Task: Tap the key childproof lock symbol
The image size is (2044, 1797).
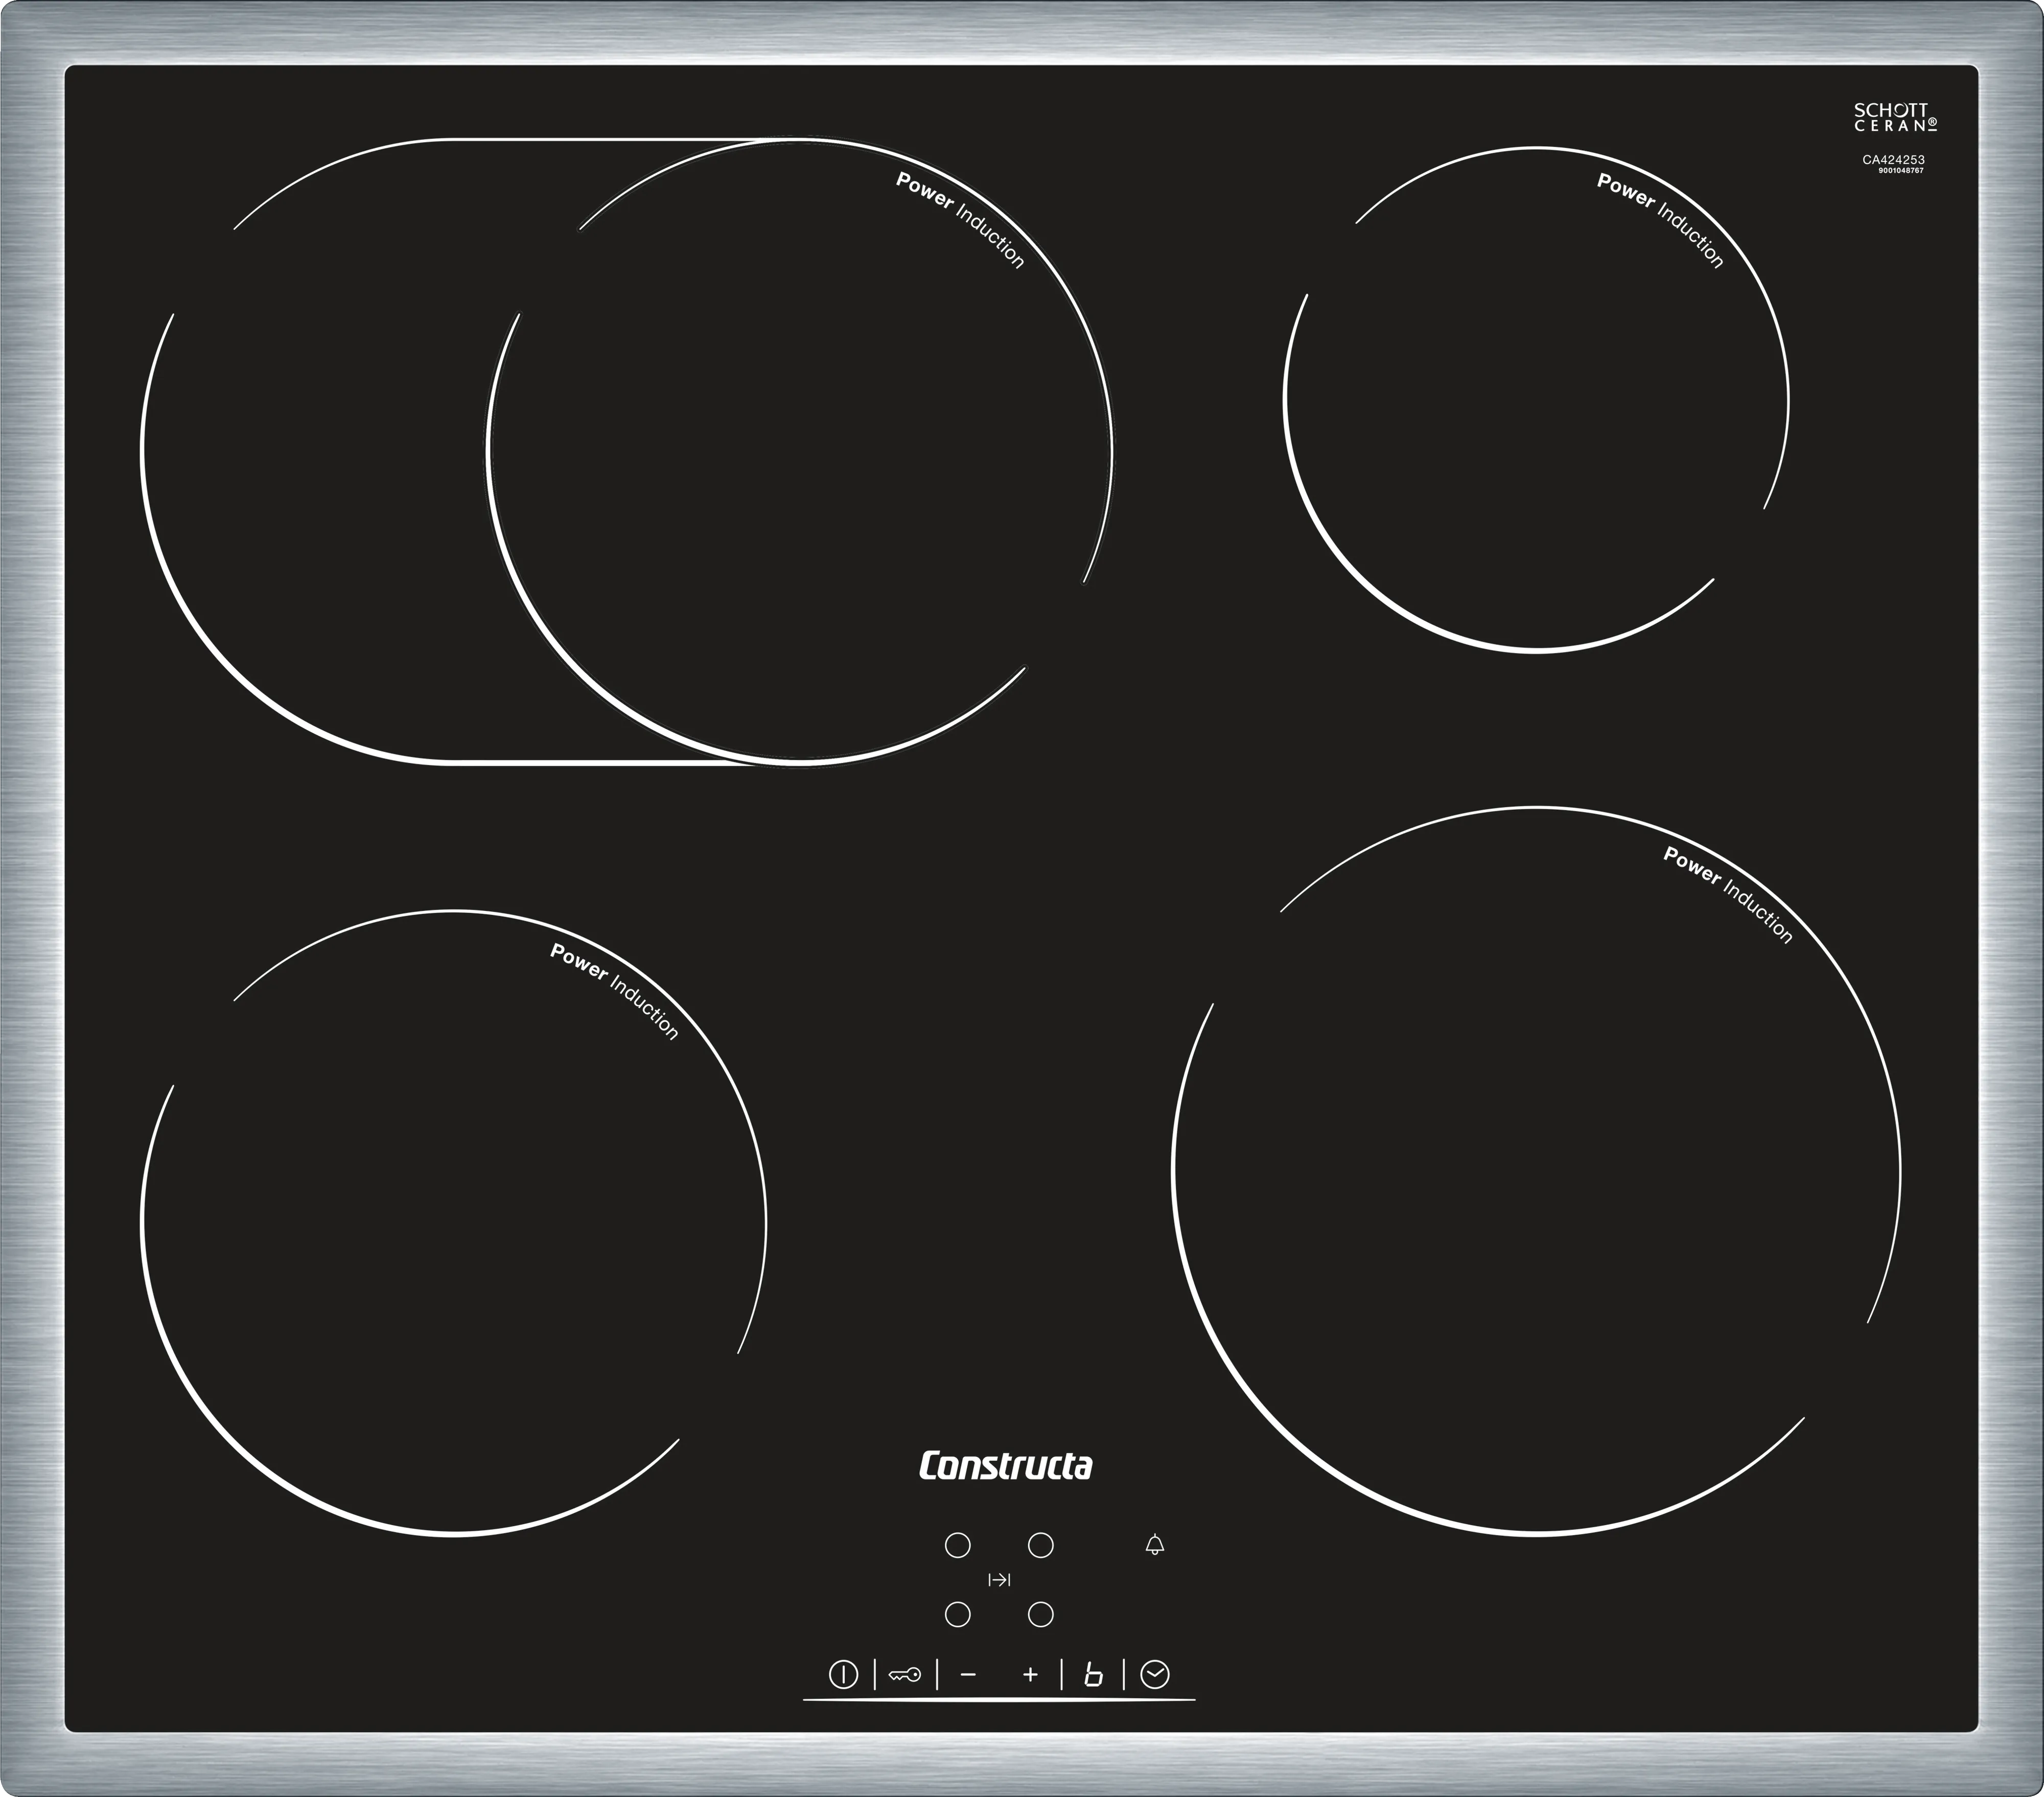Action: [905, 1675]
